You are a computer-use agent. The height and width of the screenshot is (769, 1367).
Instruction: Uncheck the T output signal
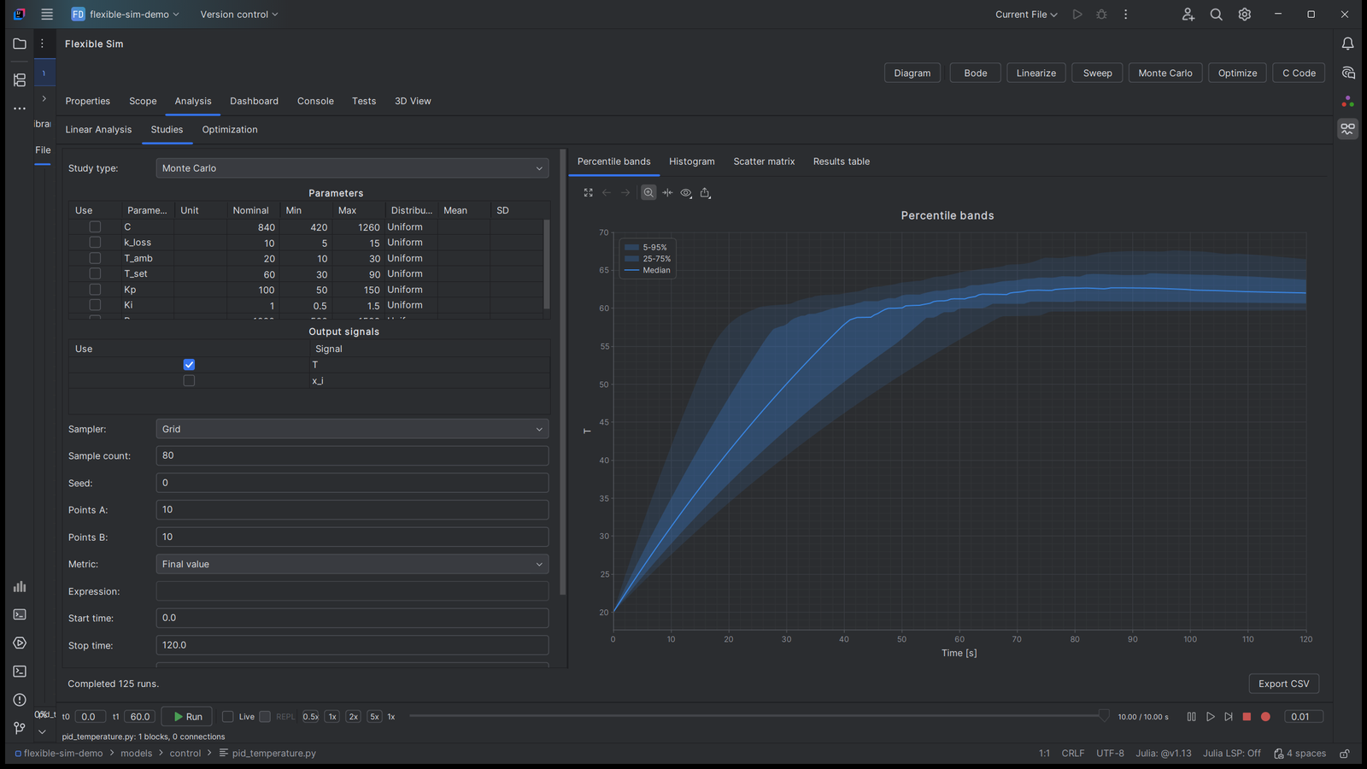click(189, 365)
